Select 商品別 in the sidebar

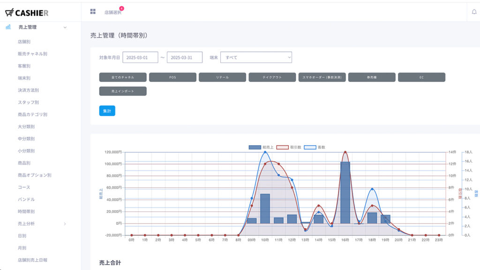(24, 163)
